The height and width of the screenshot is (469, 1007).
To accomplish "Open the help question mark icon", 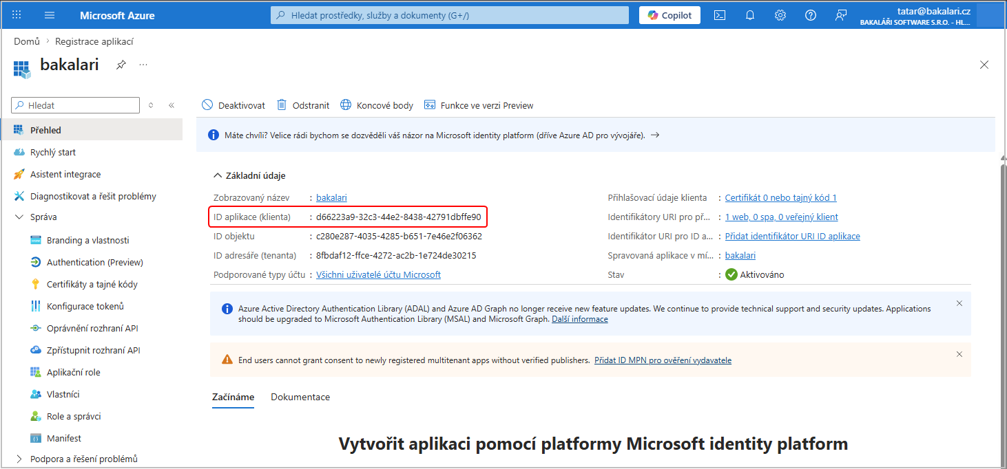I will click(x=811, y=15).
